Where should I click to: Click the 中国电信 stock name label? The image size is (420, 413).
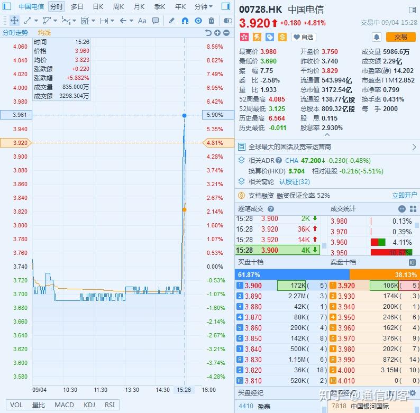tap(31, 6)
